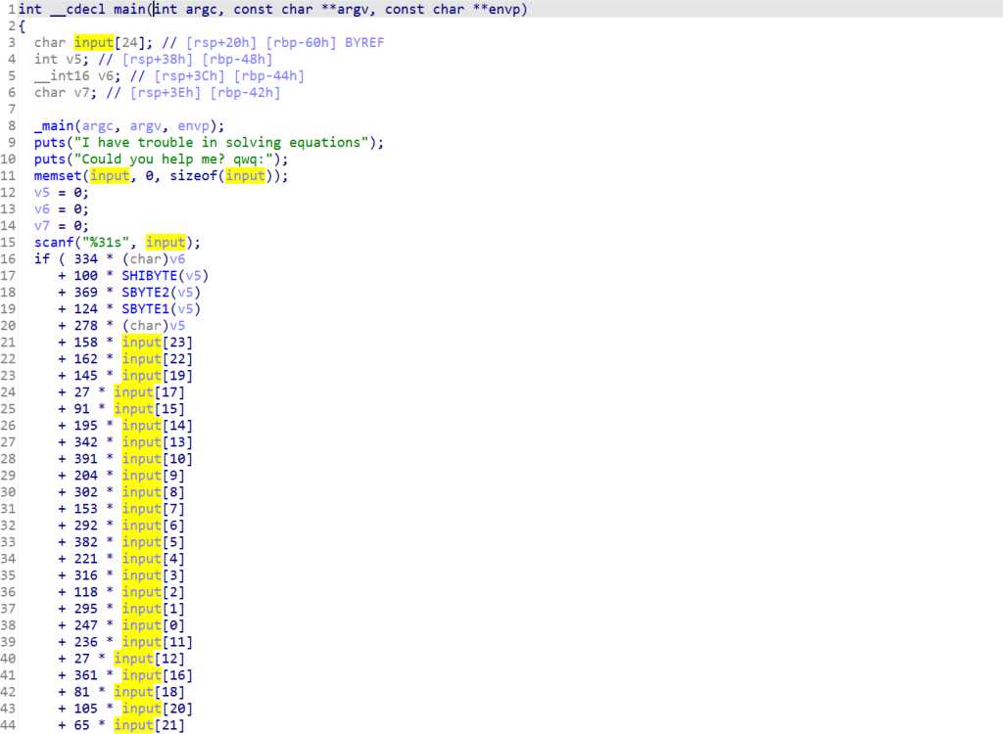Image resolution: width=1003 pixels, height=734 pixels.
Task: Click the constant 391 multiplying input[10]
Action: click(x=85, y=459)
